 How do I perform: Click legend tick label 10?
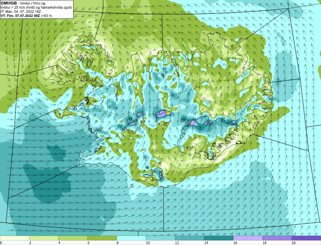coord(148,243)
